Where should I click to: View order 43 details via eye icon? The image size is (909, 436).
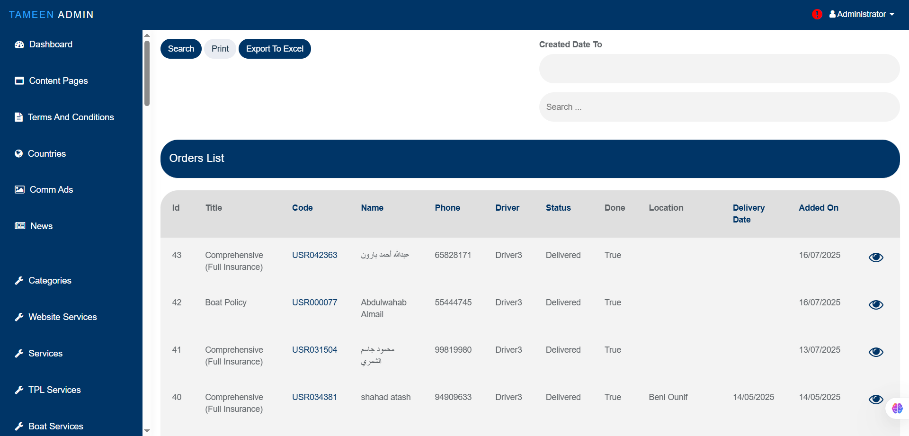876,257
